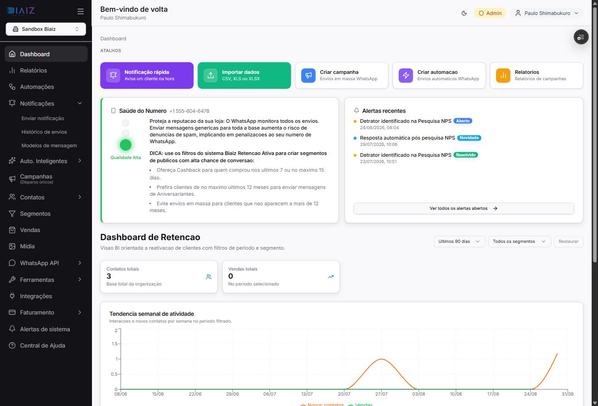Click the Integrações plug icon
Viewport: 598px width, 406px height.
[x=12, y=296]
